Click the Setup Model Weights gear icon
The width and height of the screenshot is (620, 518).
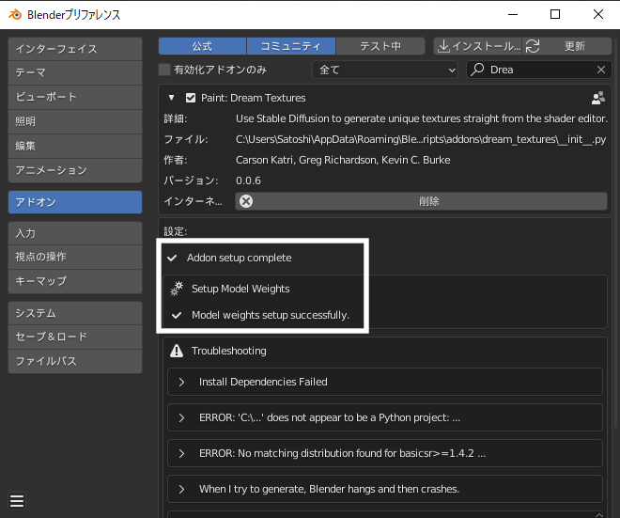click(177, 289)
